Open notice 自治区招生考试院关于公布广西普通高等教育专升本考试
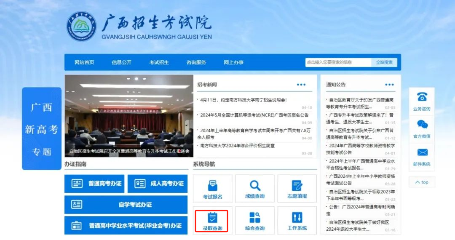 [x=360, y=133]
